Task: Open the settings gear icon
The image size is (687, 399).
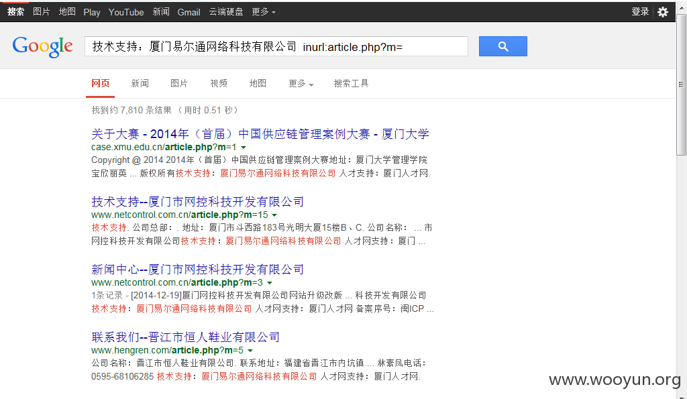Action: tap(662, 12)
